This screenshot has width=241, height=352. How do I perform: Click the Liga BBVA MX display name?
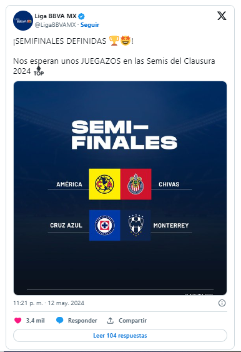[56, 16]
